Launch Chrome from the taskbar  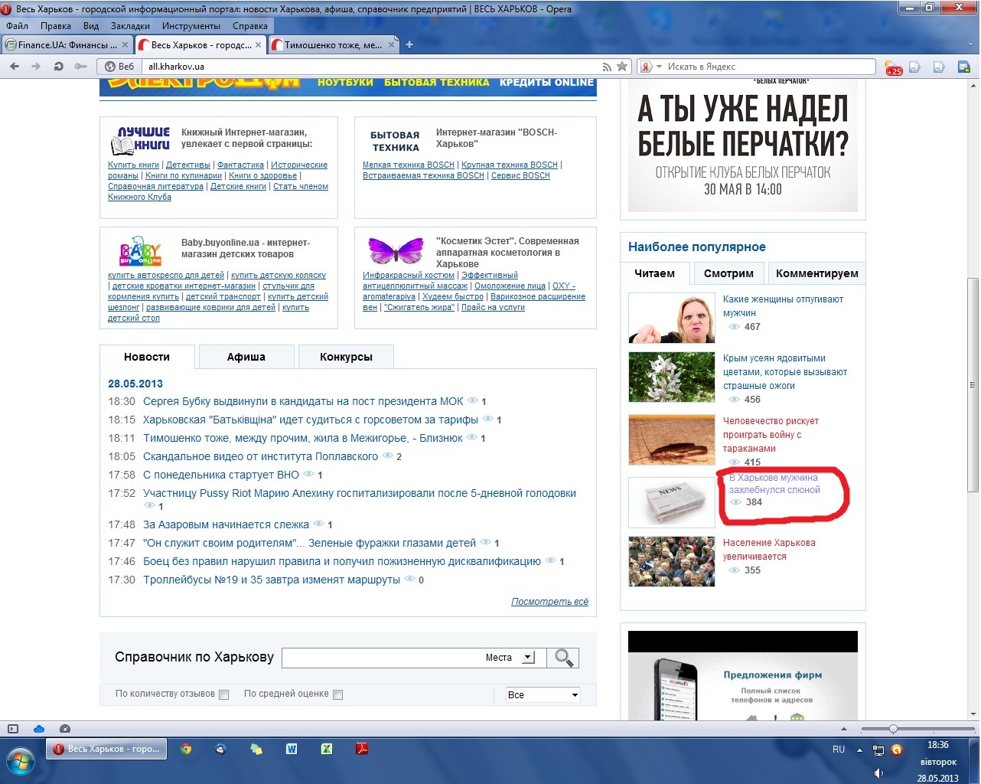pos(186,749)
